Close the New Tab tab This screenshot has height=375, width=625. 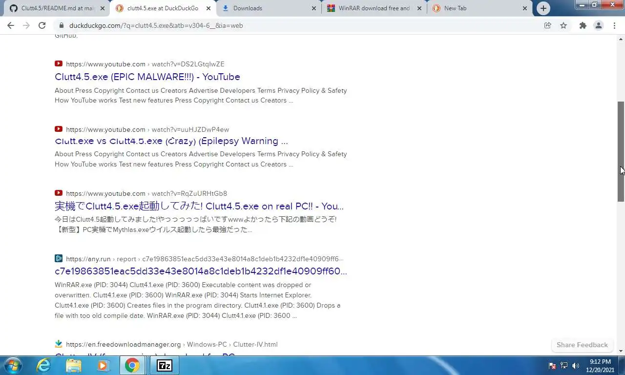[x=525, y=8]
